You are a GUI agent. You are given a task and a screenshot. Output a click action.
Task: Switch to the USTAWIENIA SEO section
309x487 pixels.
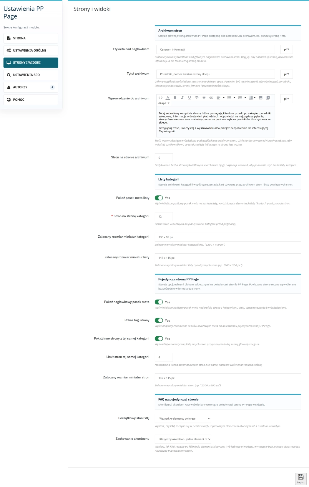31,74
